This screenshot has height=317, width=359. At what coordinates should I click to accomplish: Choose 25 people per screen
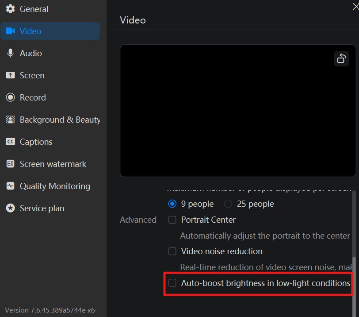(x=228, y=204)
